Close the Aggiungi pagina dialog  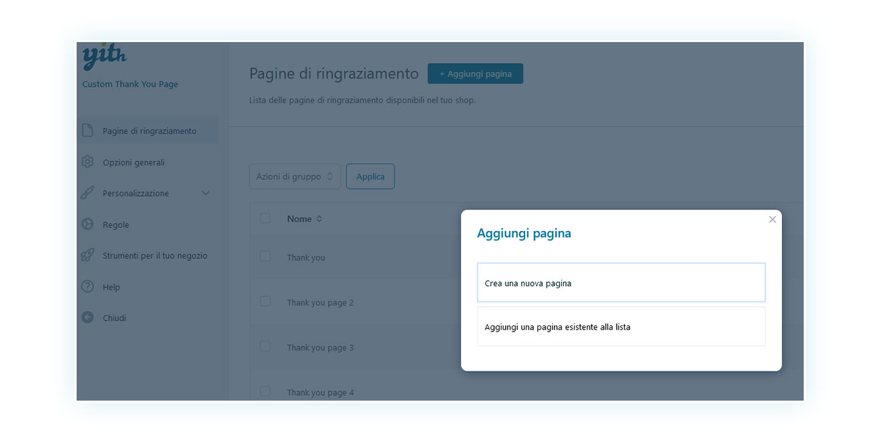pyautogui.click(x=773, y=220)
